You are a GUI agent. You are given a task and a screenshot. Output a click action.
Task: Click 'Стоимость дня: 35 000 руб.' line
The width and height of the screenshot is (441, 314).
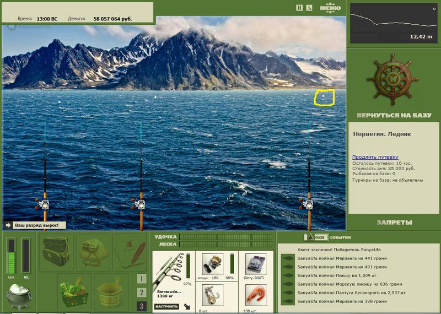(x=383, y=169)
